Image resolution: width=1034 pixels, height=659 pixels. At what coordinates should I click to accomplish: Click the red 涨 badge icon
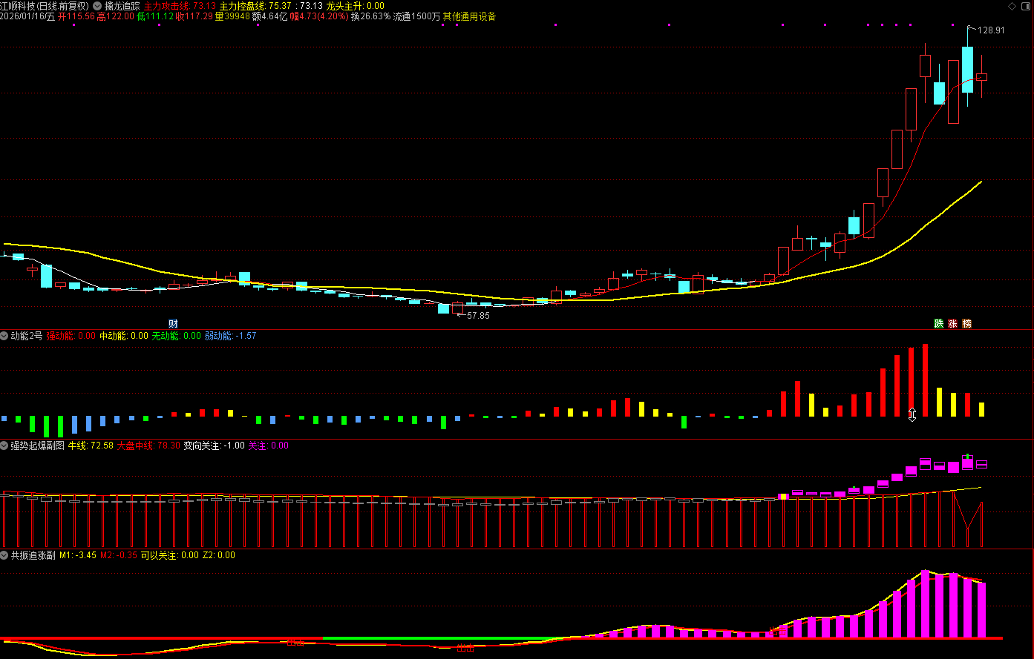[952, 323]
